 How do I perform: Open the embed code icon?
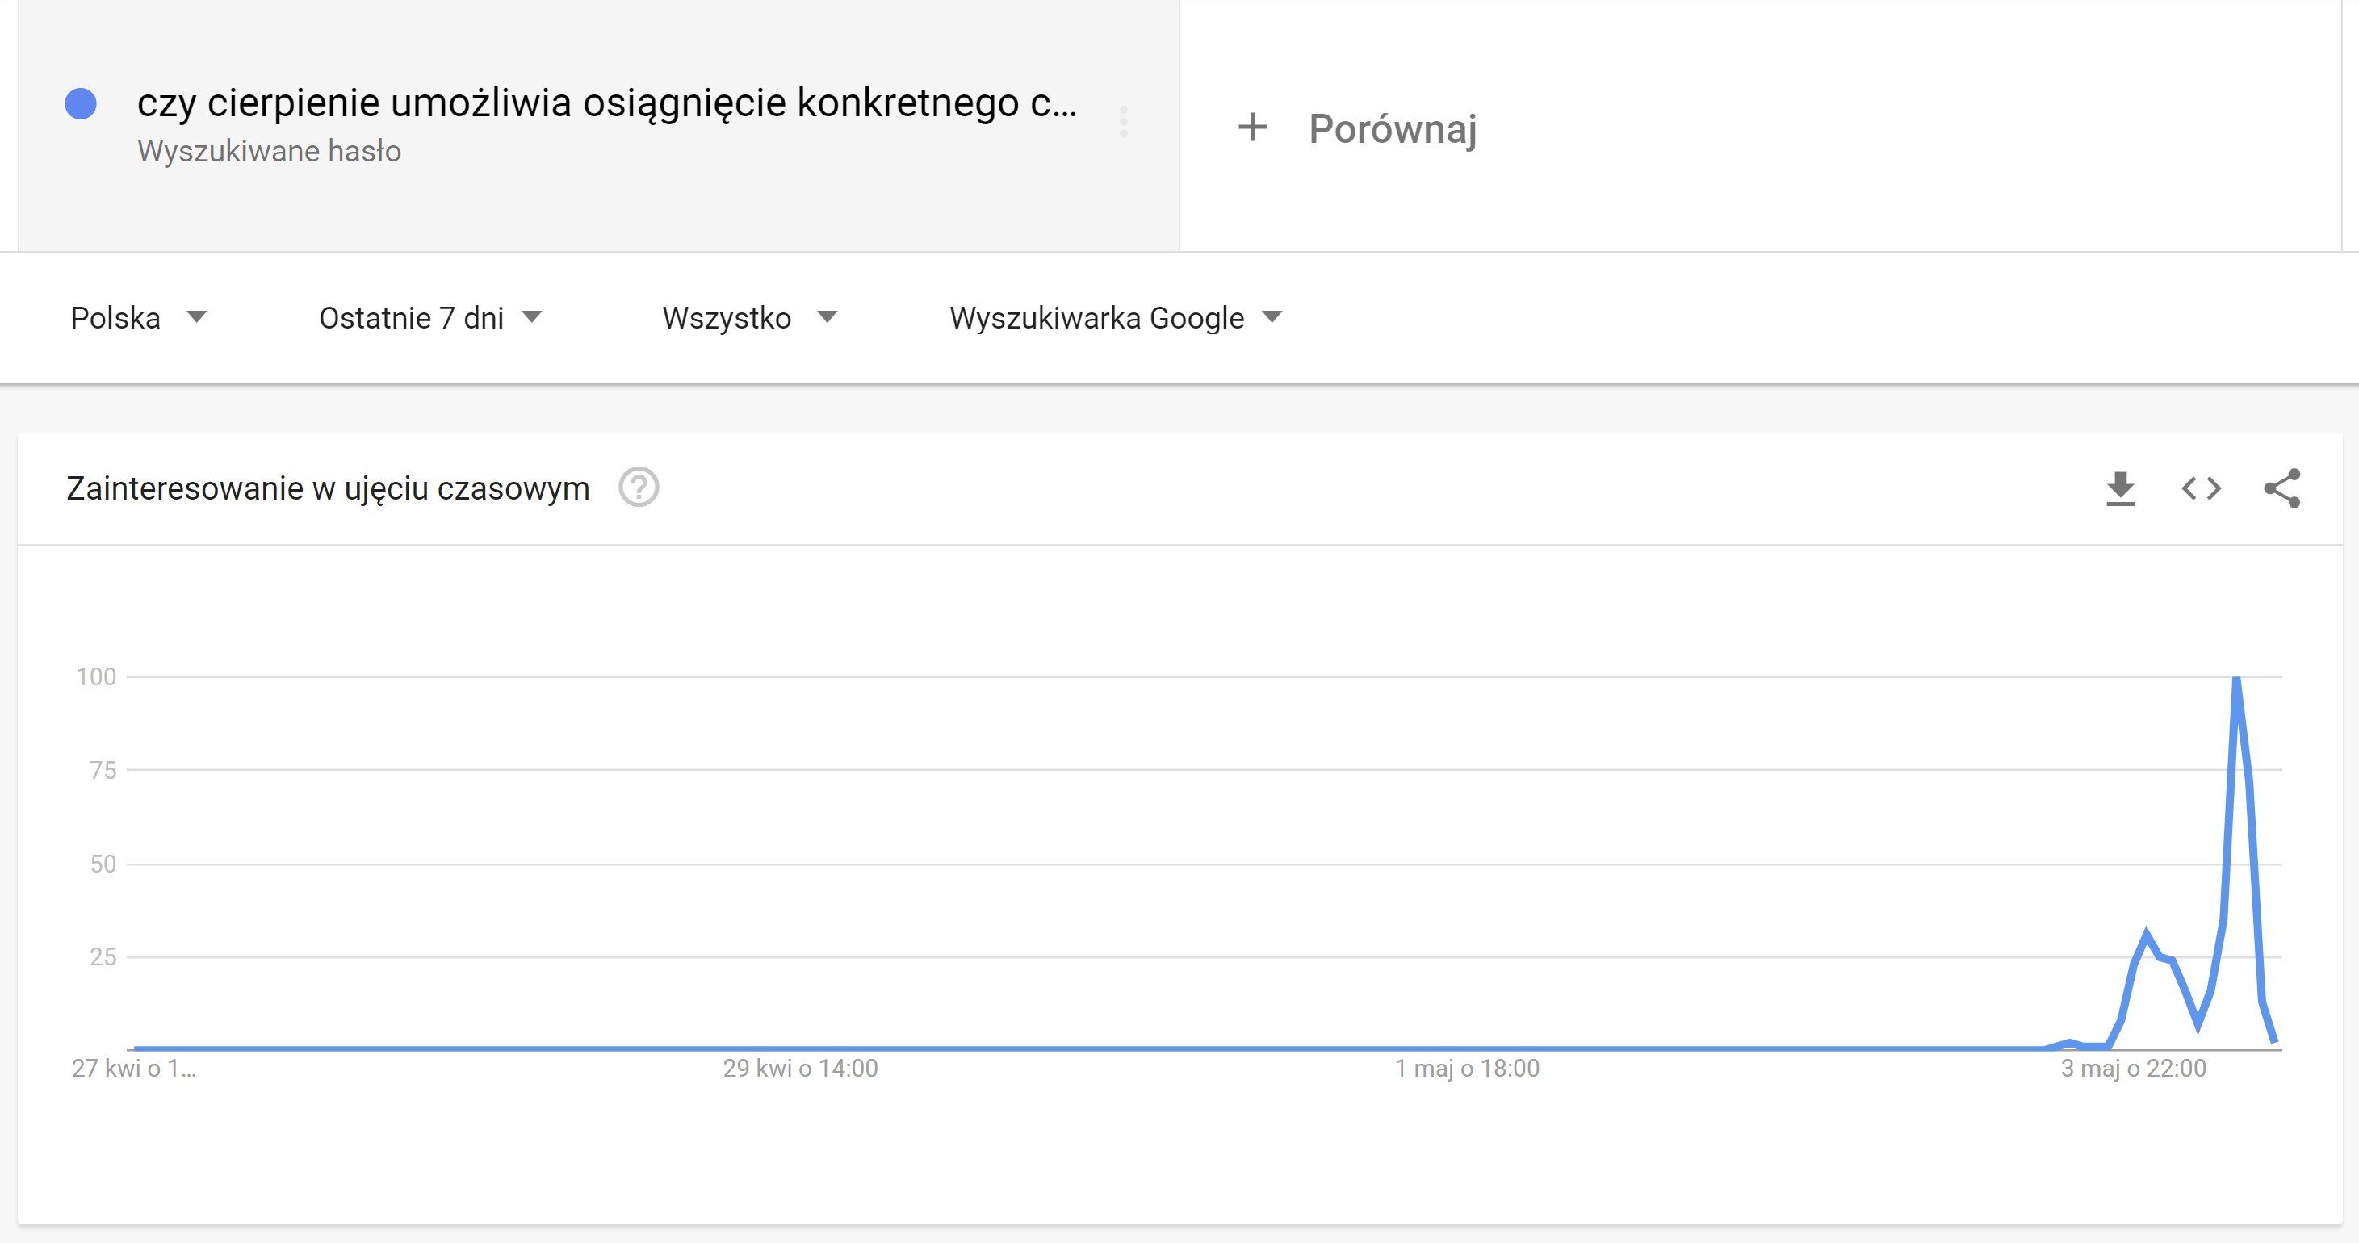tap(2202, 488)
